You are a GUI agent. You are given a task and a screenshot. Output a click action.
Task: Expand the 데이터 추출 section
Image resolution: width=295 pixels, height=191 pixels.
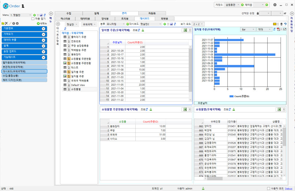coord(43,40)
